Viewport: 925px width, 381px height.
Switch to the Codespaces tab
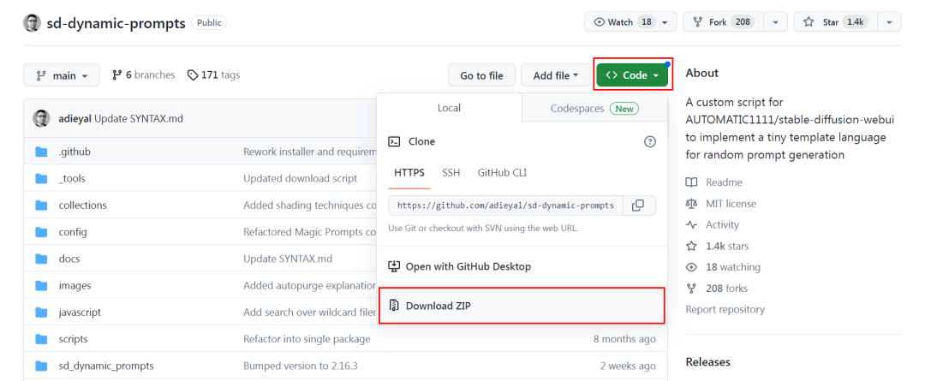pyautogui.click(x=594, y=109)
